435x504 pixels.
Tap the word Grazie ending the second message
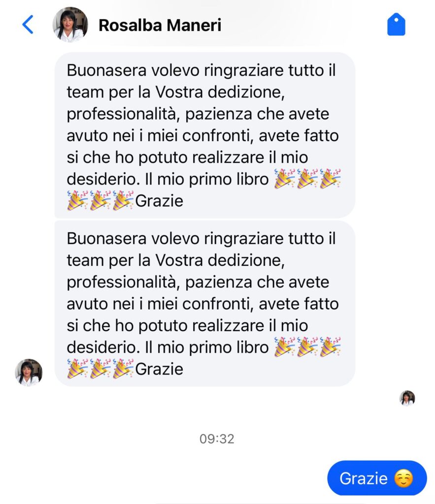tap(159, 369)
